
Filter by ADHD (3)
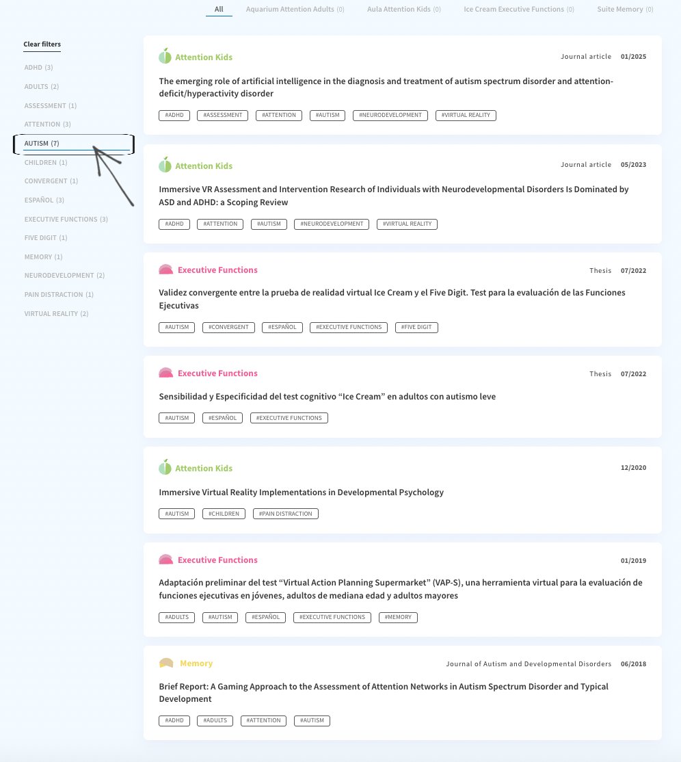click(38, 68)
